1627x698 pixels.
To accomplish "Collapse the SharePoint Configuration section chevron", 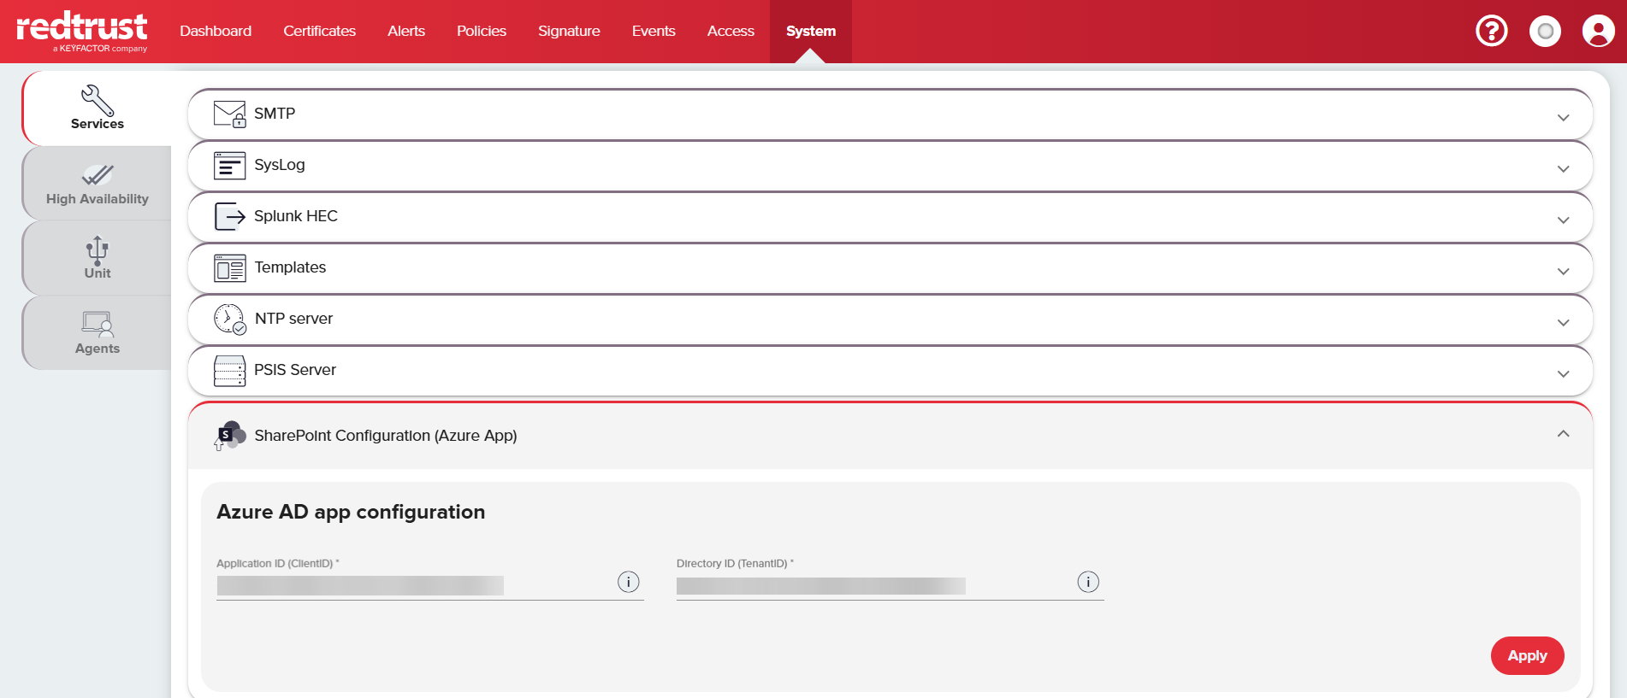I will (x=1564, y=434).
